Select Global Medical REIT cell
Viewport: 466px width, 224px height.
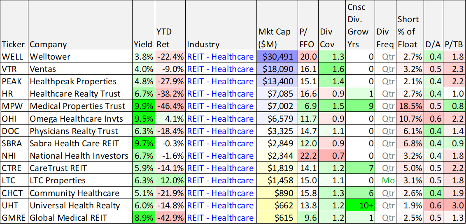coord(80,218)
